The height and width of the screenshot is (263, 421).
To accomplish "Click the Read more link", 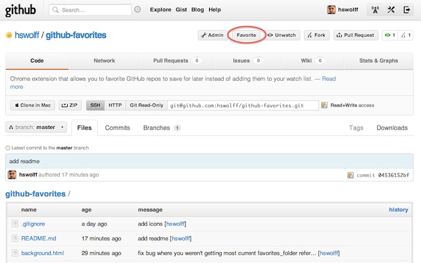I will coord(329,79).
